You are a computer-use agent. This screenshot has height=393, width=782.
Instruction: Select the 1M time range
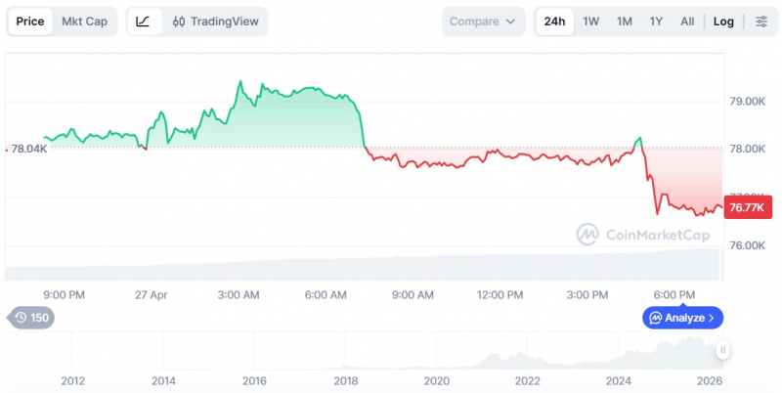tap(624, 22)
